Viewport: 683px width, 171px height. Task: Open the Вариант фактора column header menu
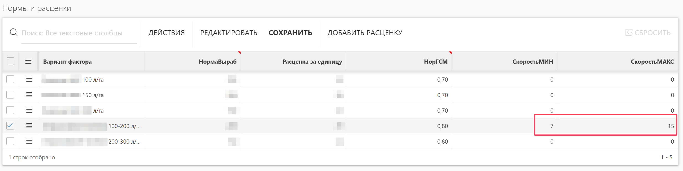tap(67, 61)
